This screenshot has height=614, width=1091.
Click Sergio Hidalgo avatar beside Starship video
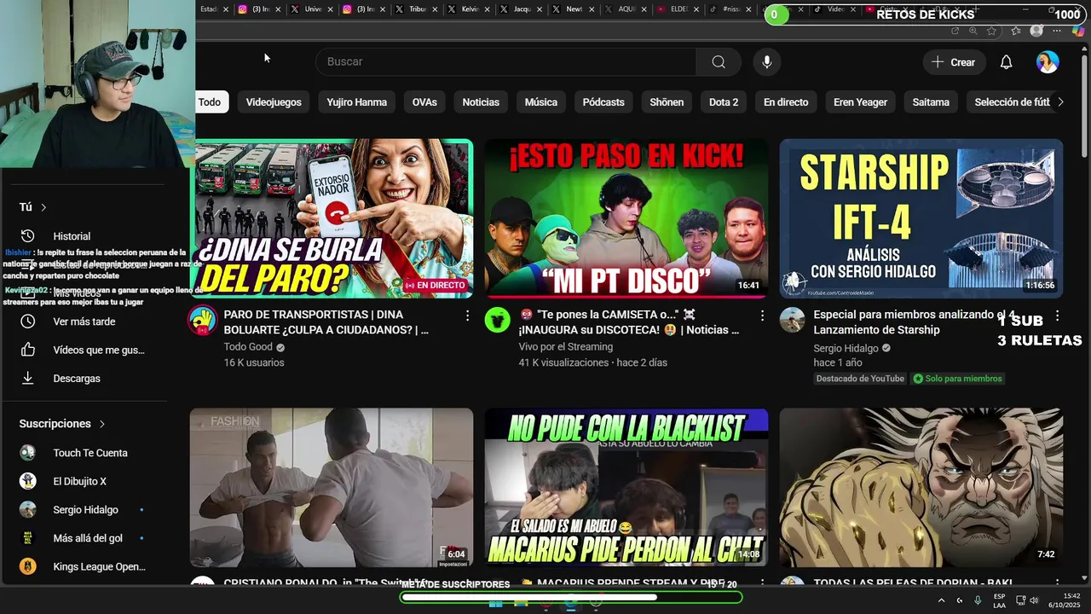point(792,321)
